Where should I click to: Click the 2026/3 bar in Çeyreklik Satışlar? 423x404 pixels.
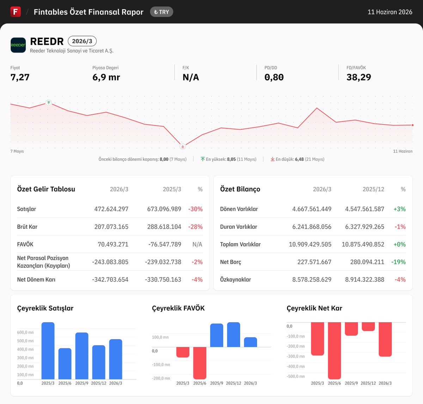[x=116, y=359]
